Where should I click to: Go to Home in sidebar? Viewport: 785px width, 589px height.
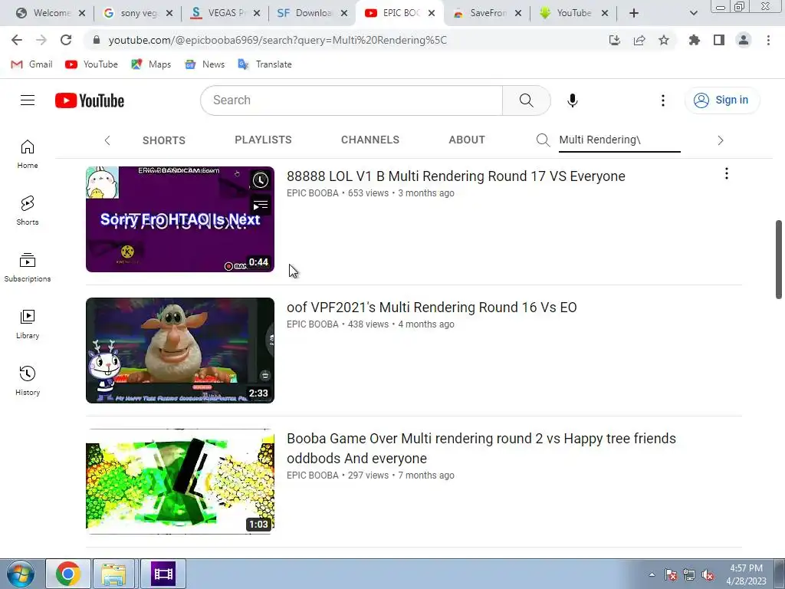point(28,153)
